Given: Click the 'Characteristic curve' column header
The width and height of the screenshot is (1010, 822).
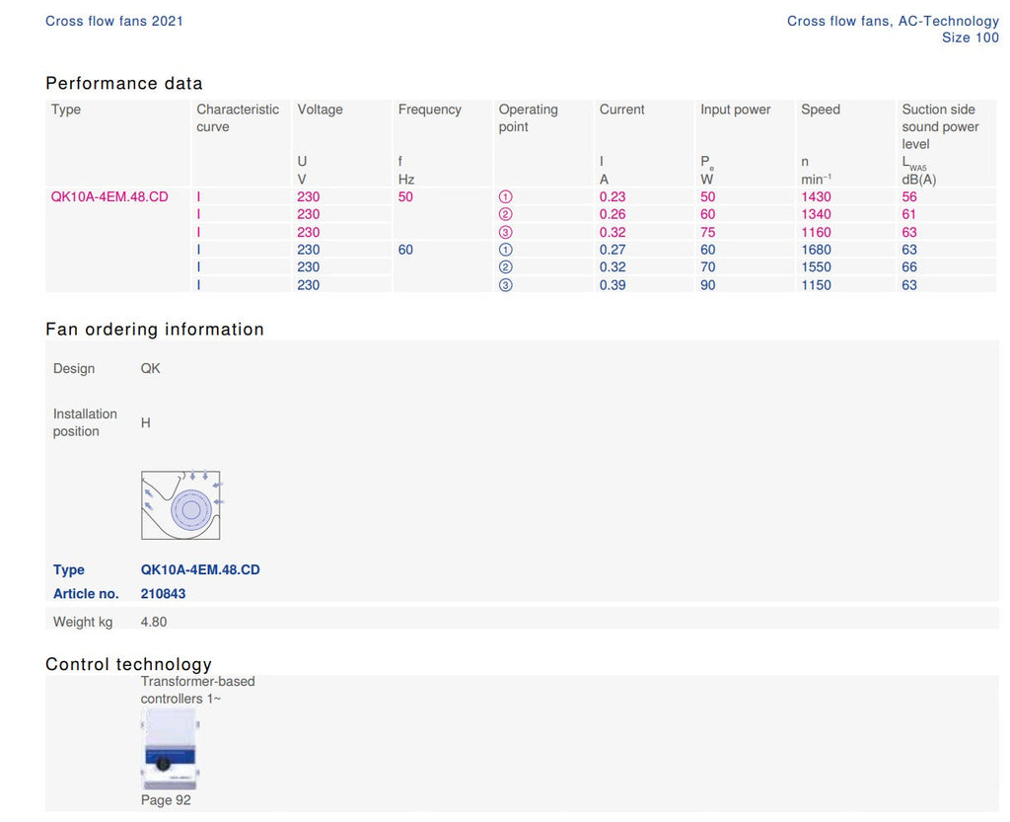Looking at the screenshot, I should tap(238, 117).
